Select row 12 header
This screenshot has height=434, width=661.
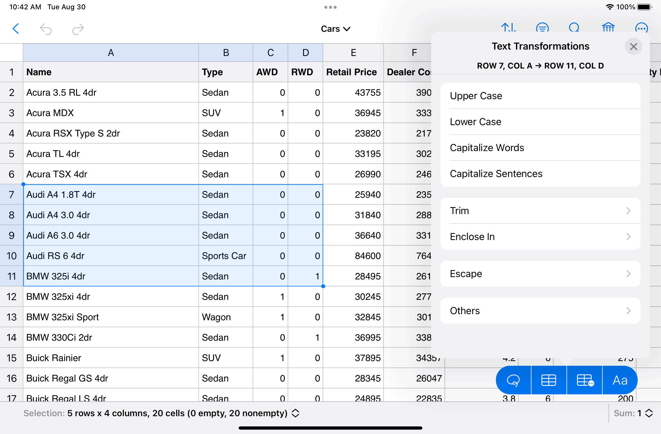pos(12,297)
